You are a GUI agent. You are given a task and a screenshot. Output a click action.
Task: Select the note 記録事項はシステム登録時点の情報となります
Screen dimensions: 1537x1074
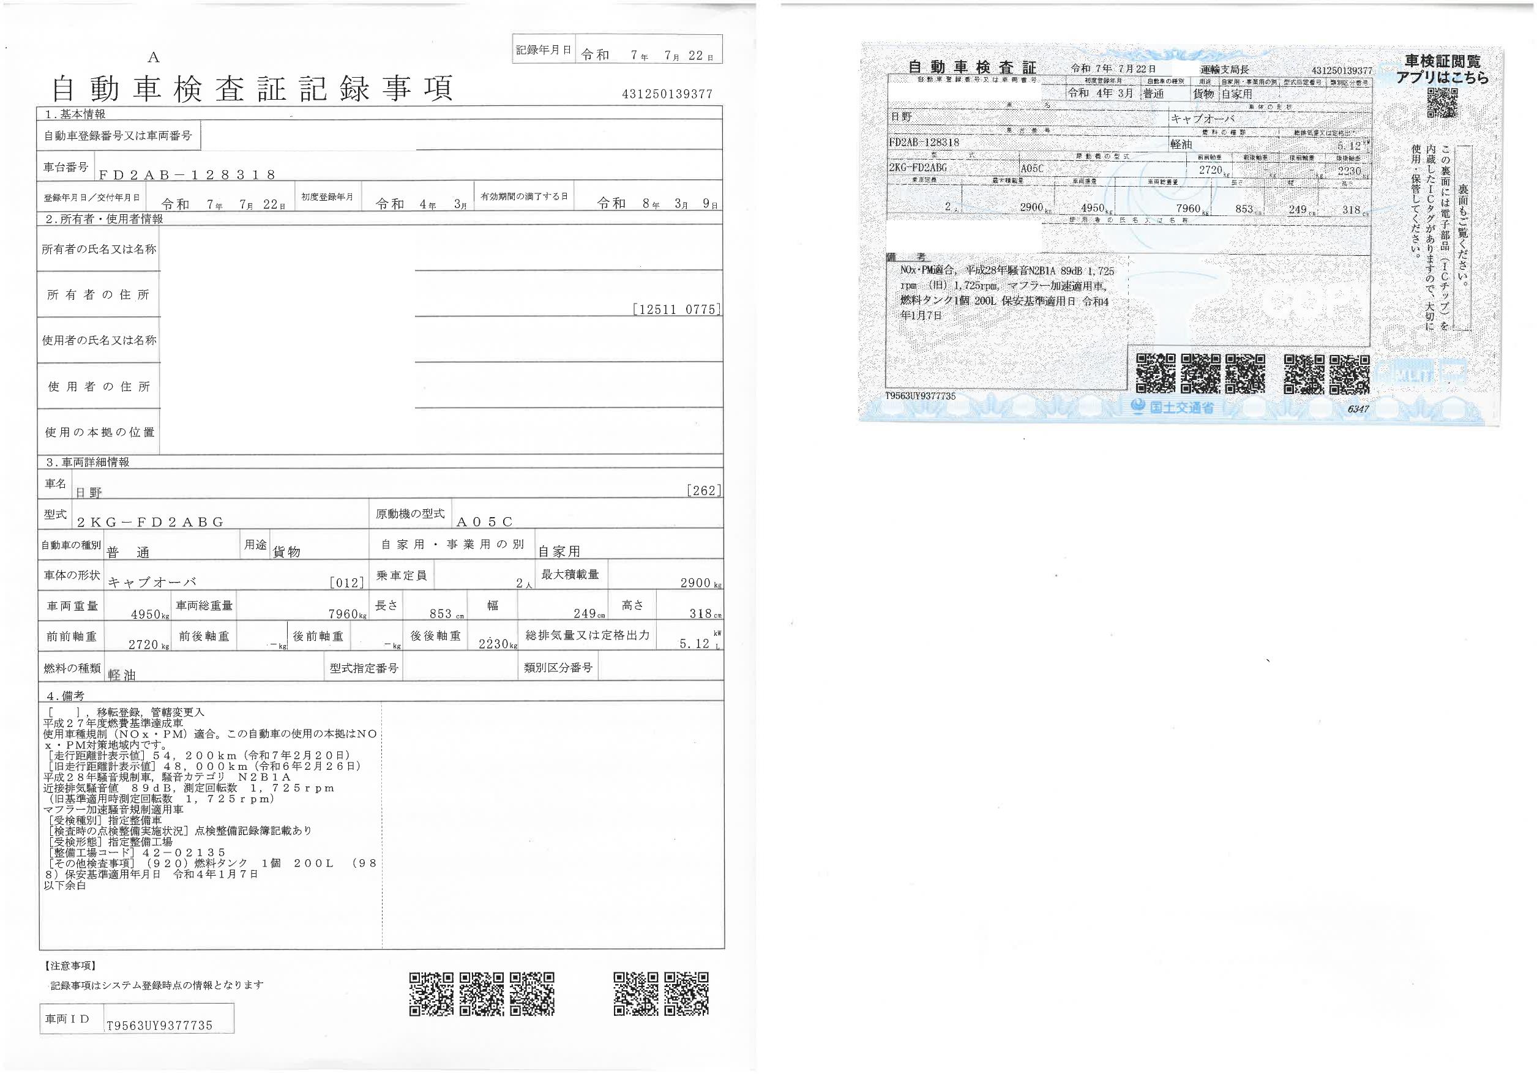click(157, 985)
